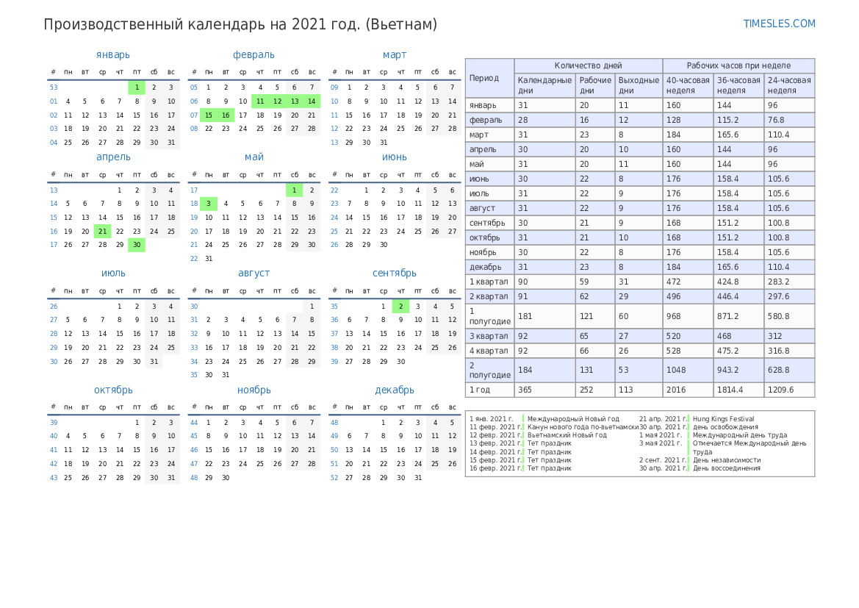Open the TIMESLES.COM link
This screenshot has width=859, height=608.
point(779,24)
